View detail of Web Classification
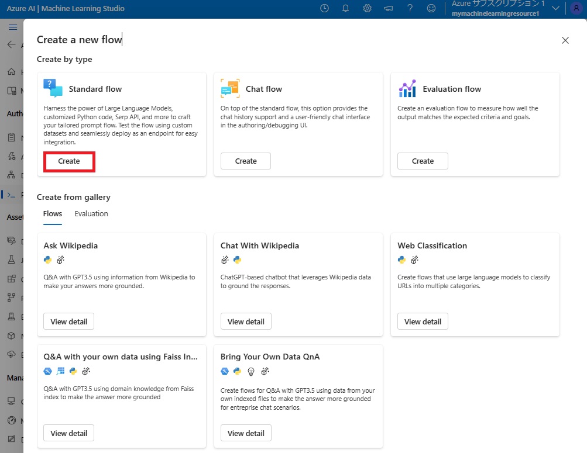Image resolution: width=587 pixels, height=453 pixels. click(x=423, y=321)
